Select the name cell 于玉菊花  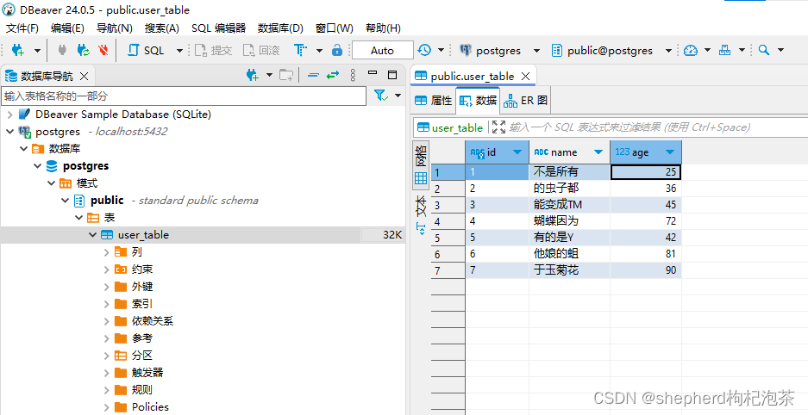pos(569,270)
